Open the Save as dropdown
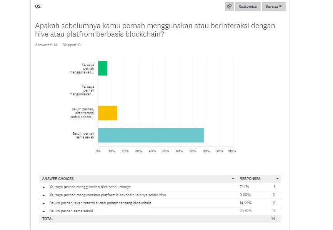The width and height of the screenshot is (333, 230). (274, 7)
